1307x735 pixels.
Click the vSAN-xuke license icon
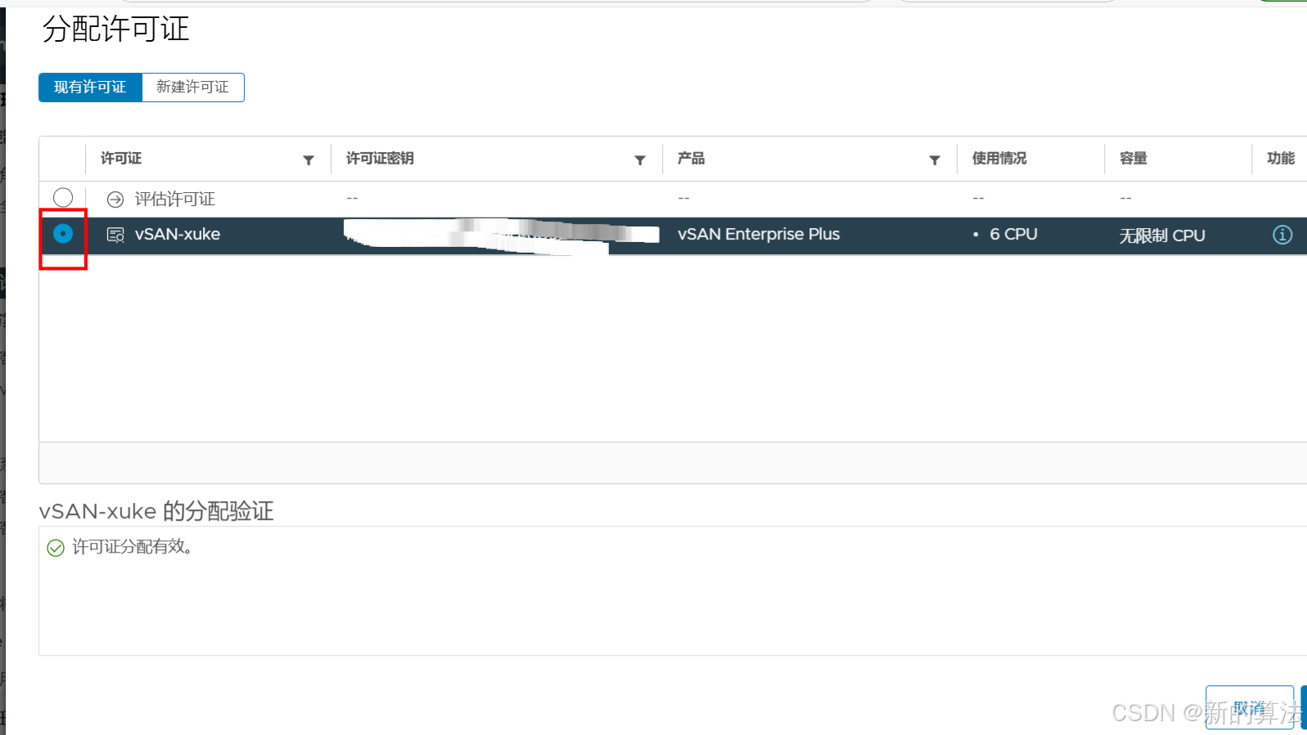pyautogui.click(x=115, y=235)
